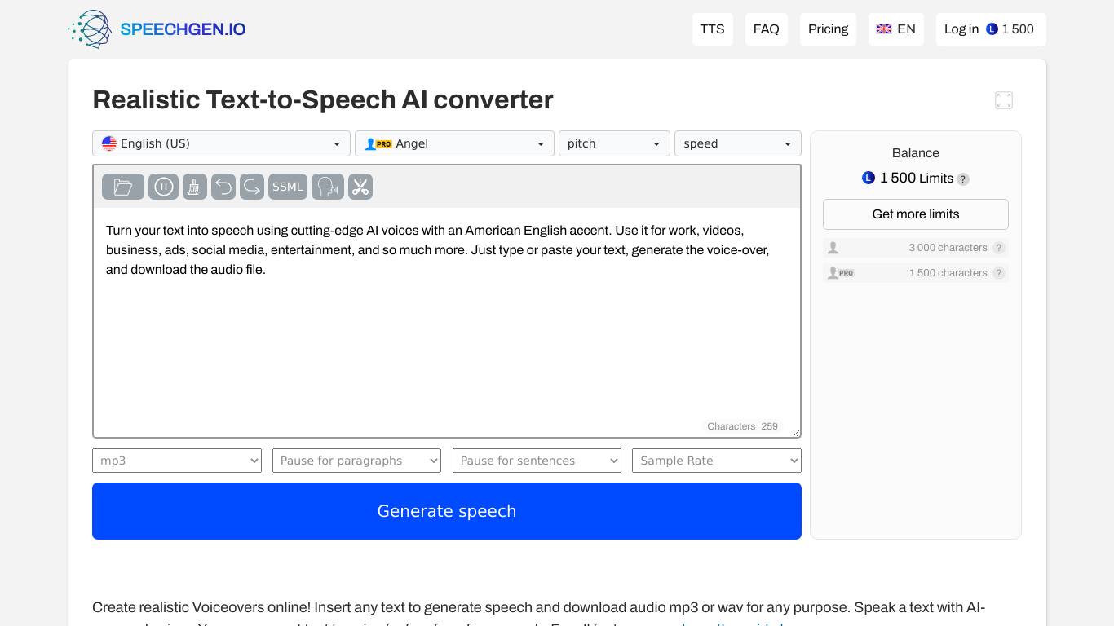Switch to the TTS tab
The height and width of the screenshot is (626, 1114).
(x=712, y=29)
